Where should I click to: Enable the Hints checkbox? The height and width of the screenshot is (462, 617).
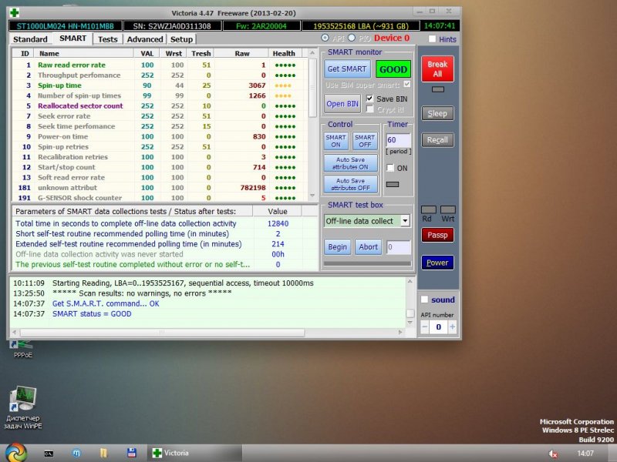(432, 38)
